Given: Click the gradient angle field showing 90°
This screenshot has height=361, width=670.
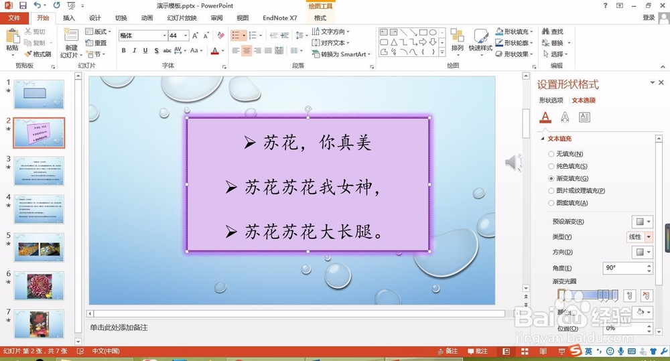Looking at the screenshot, I should tap(624, 268).
